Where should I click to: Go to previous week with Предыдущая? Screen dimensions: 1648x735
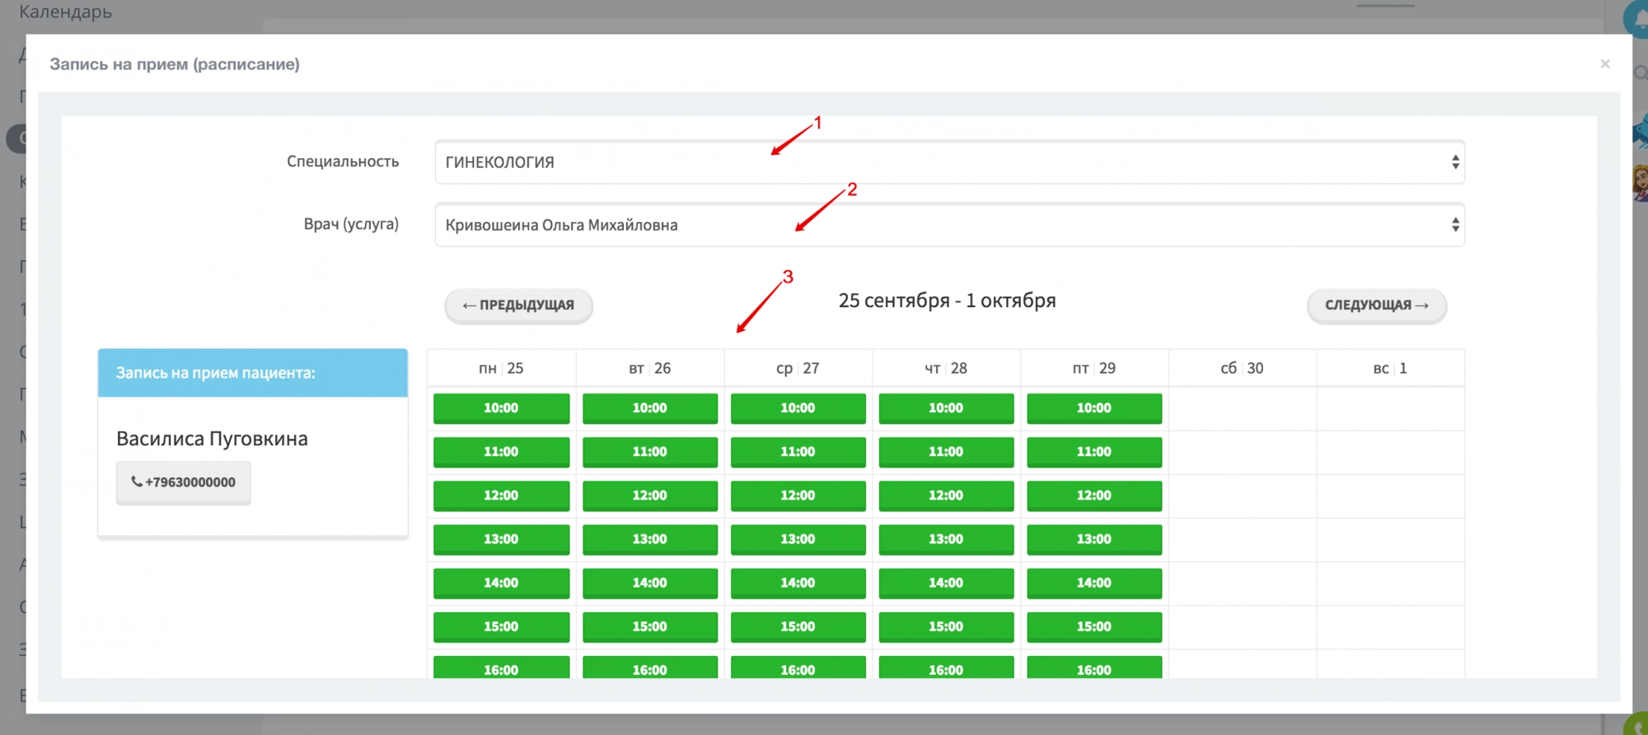click(x=518, y=305)
